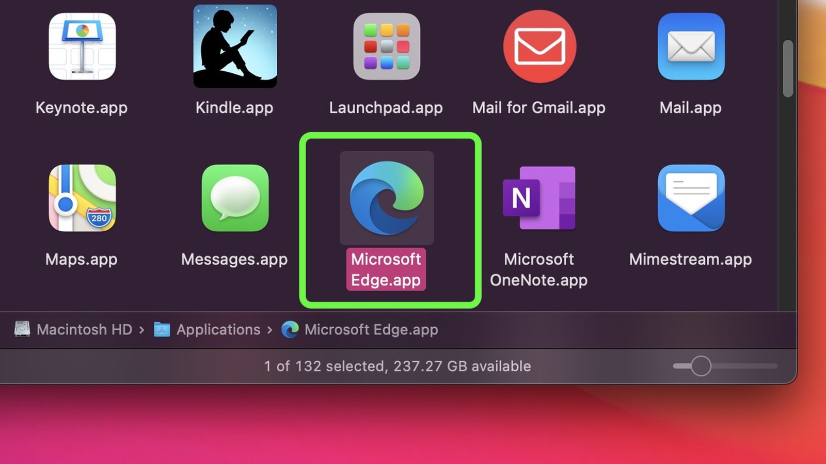The height and width of the screenshot is (464, 826).
Task: Open Applications folder in path bar
Action: (207, 329)
